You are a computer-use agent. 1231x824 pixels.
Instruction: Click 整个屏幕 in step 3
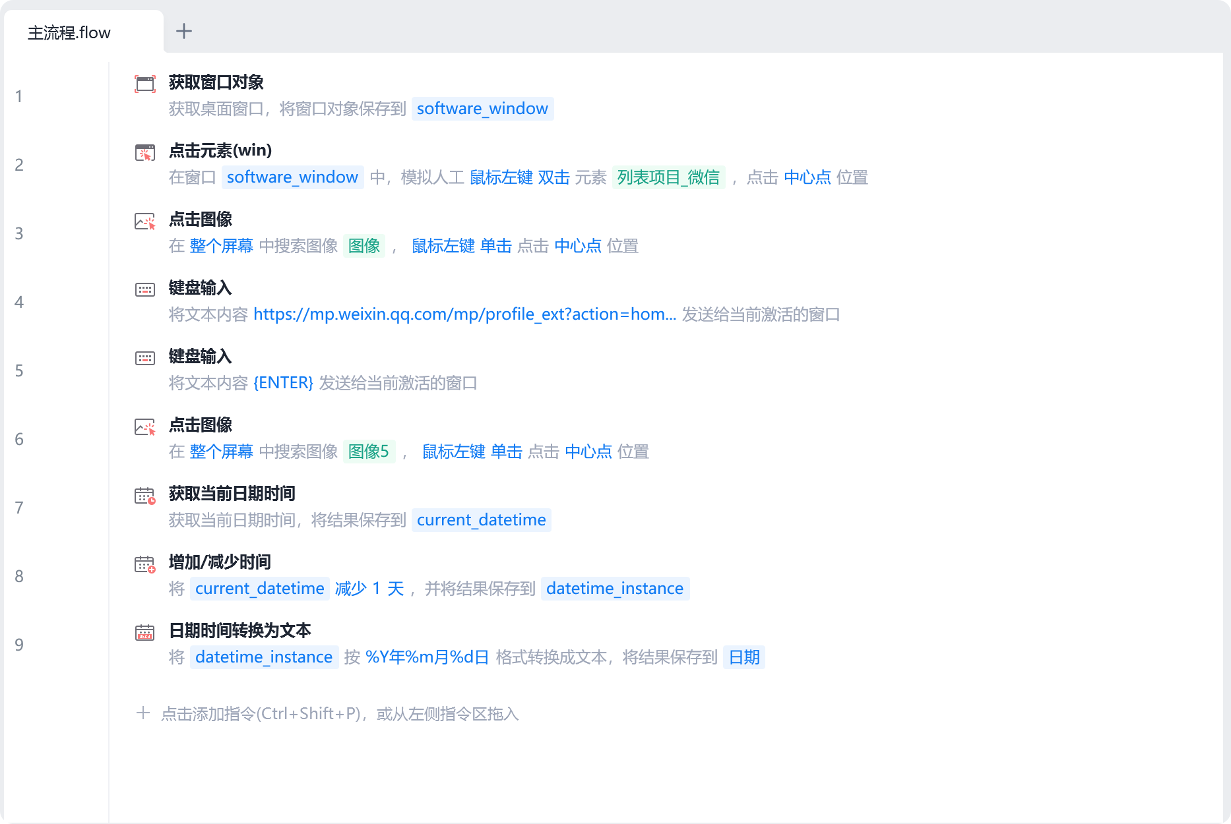pos(222,246)
